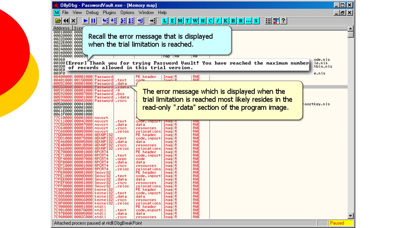Show Executable modules with E button

pyautogui.click(x=172, y=21)
